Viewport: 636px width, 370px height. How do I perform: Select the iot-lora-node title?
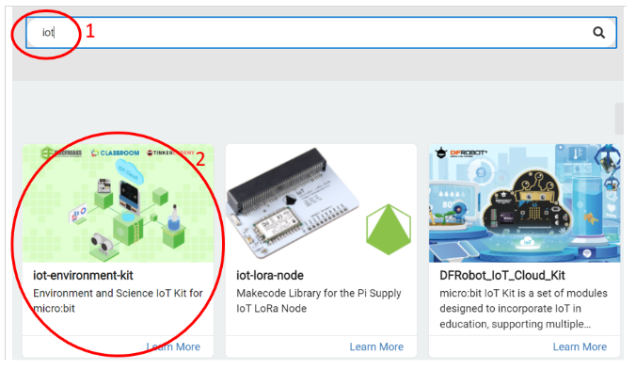(270, 276)
